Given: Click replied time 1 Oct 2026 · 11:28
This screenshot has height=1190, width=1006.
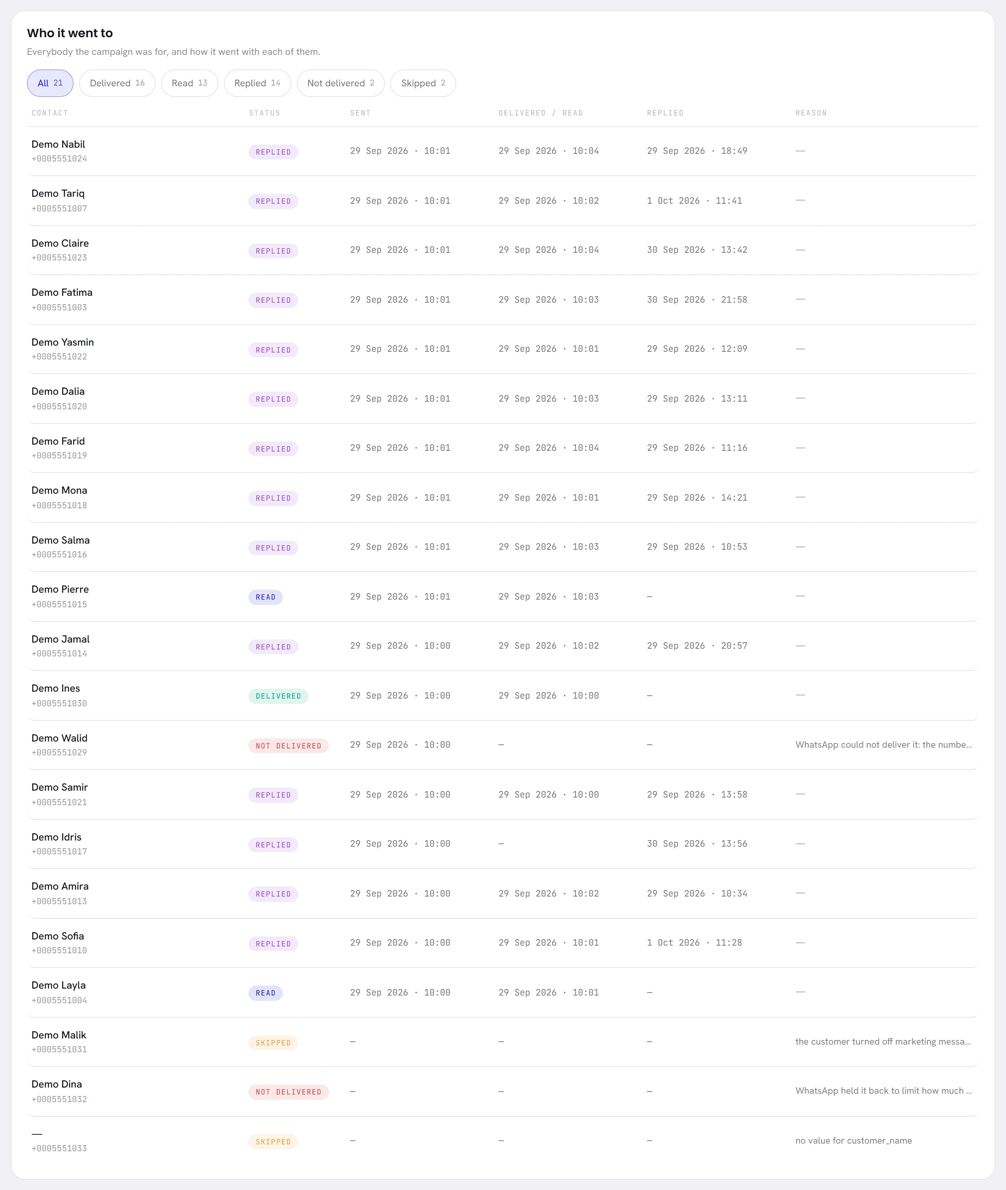Looking at the screenshot, I should click(694, 943).
